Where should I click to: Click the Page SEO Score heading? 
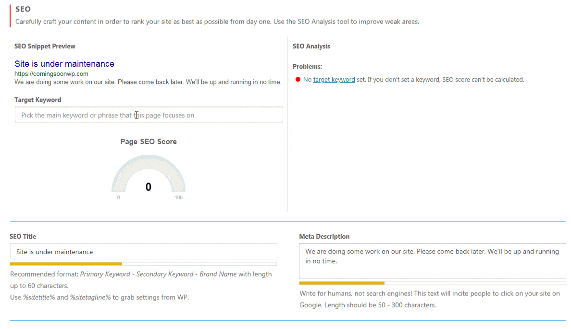148,141
